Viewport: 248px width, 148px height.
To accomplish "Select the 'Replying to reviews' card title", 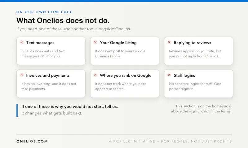I will click(x=192, y=43).
